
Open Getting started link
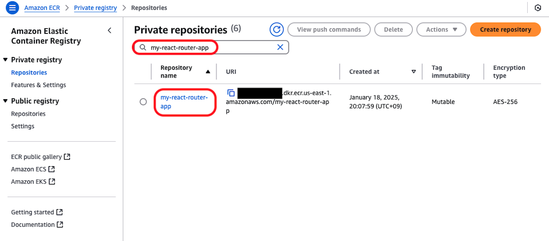pos(37,212)
